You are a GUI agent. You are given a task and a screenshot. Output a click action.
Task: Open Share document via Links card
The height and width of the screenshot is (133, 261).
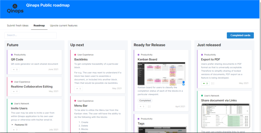point(219,100)
